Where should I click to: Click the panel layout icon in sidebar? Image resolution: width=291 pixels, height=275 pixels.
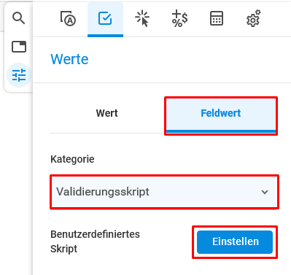(x=19, y=47)
